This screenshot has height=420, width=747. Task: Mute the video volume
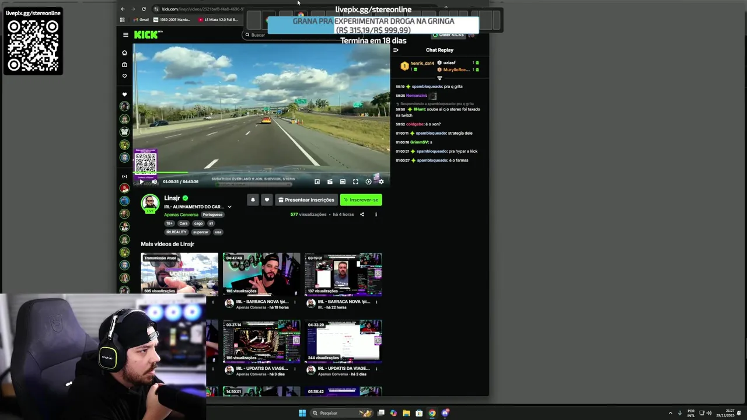(154, 182)
